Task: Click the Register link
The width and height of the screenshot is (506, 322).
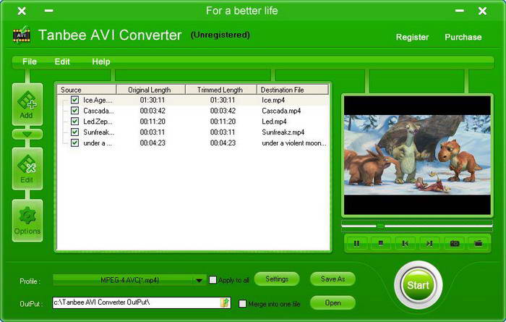Action: pos(412,37)
